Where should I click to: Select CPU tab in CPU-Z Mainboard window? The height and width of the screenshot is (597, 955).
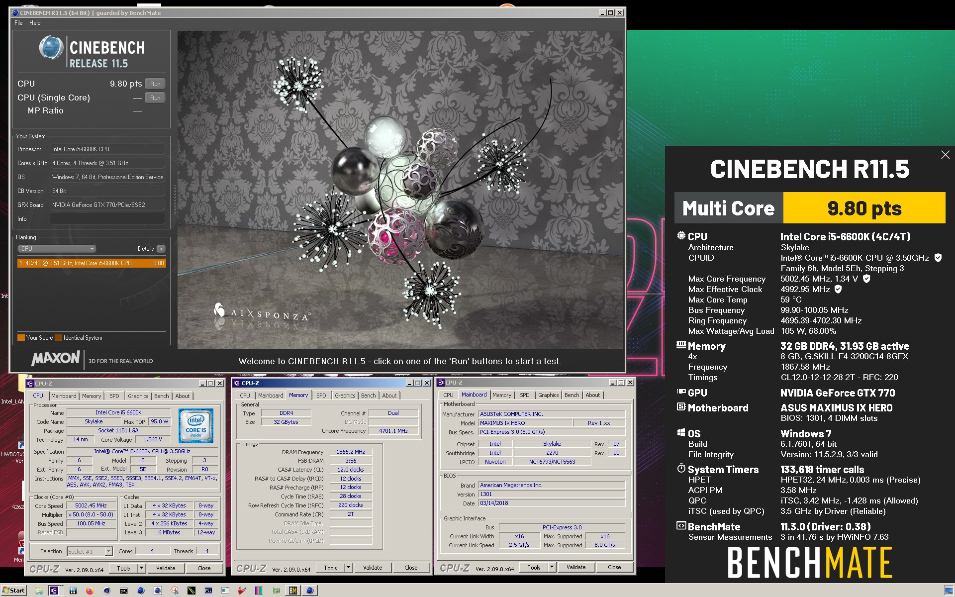[448, 395]
